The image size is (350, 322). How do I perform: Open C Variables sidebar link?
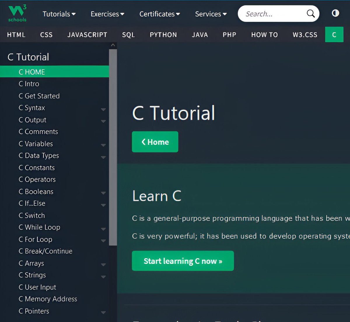pos(36,144)
